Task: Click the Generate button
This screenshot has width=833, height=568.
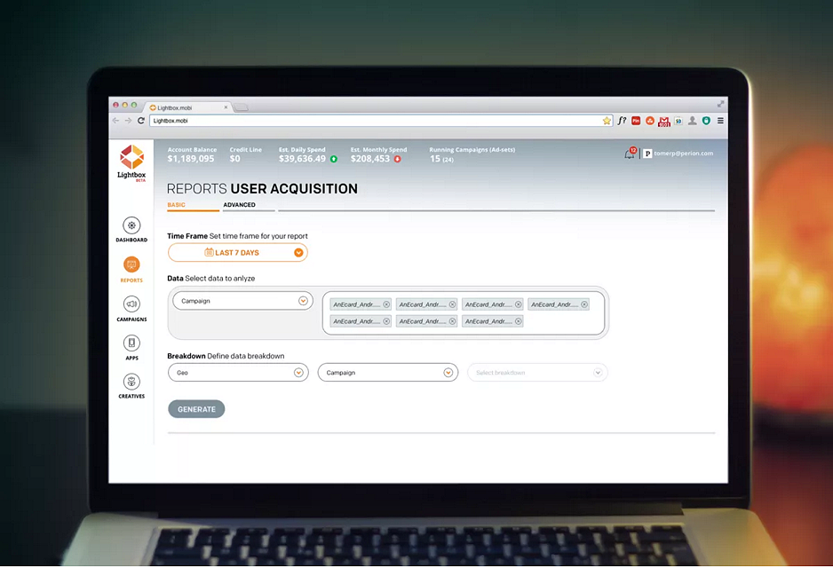Action: (x=196, y=409)
